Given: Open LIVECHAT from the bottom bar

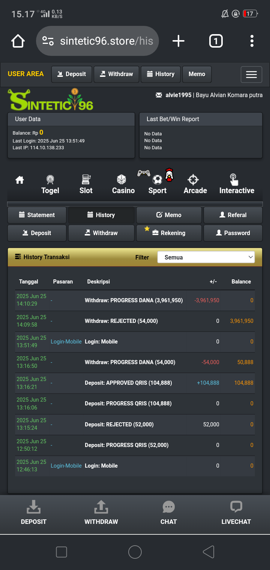Looking at the screenshot, I should (x=236, y=513).
